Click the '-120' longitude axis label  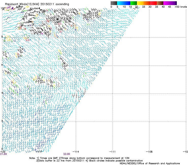3,152
